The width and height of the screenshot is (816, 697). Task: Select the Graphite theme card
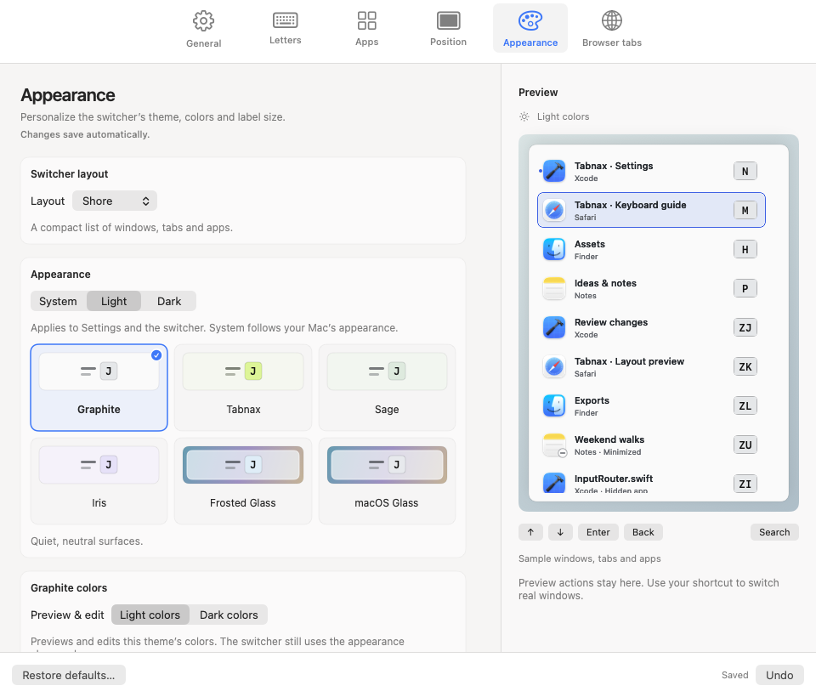[99, 388]
